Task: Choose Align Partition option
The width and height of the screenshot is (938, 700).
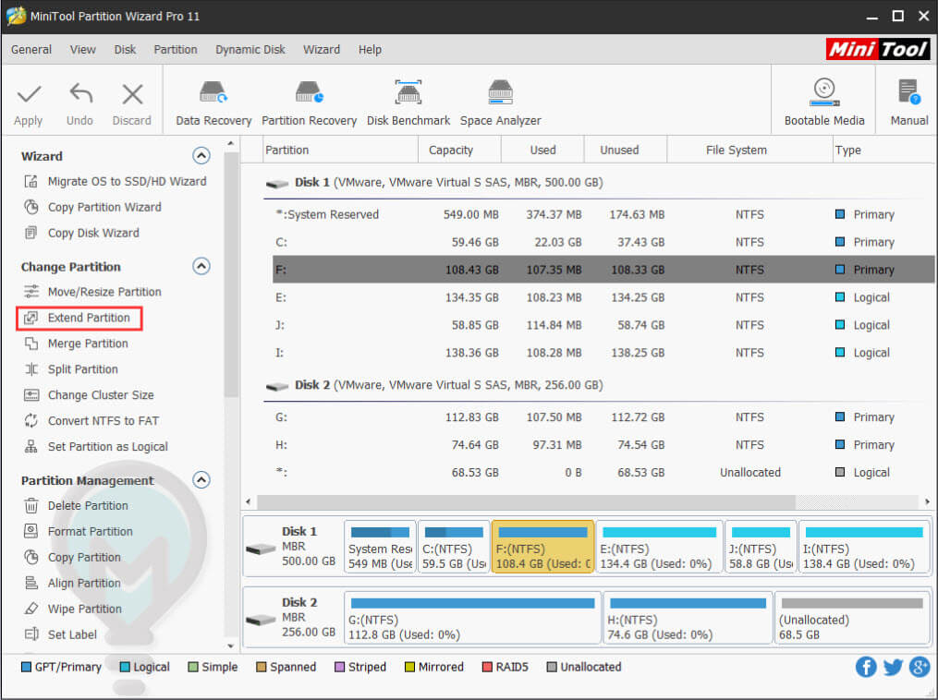Action: 72,582
